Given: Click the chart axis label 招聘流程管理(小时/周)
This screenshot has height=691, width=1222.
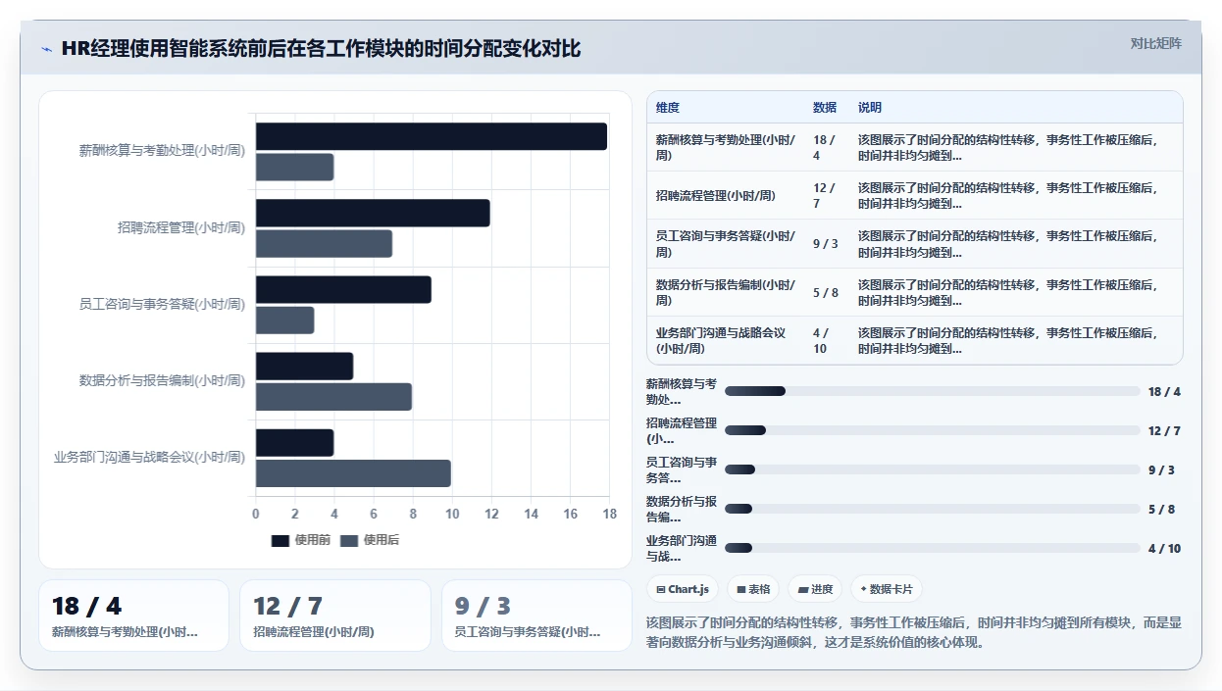Looking at the screenshot, I should pos(181,227).
